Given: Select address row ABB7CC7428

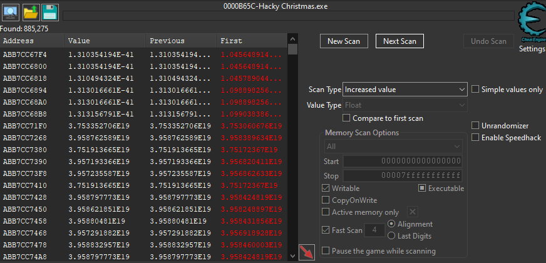Looking at the screenshot, I should pyautogui.click(x=143, y=197).
